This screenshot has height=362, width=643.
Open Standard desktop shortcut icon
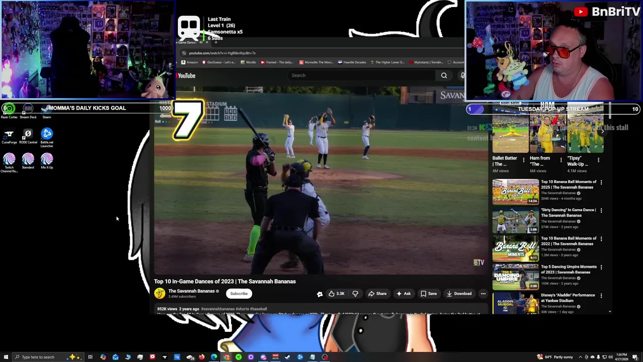tap(28, 161)
